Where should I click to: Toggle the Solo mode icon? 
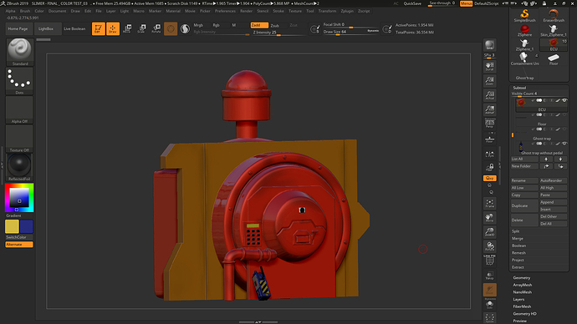[489, 305]
